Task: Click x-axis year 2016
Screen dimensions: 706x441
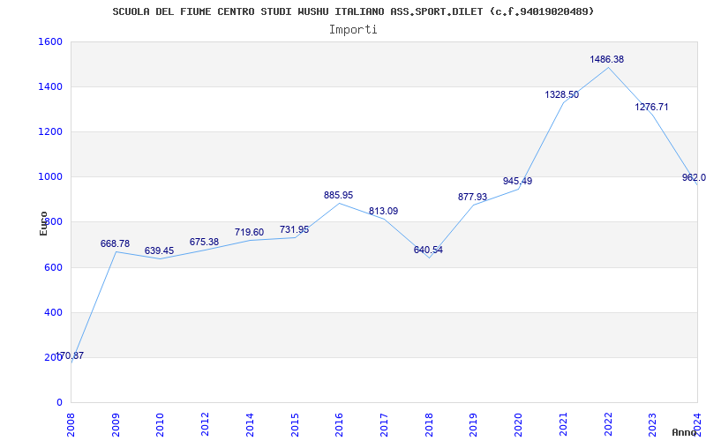Action: click(339, 424)
